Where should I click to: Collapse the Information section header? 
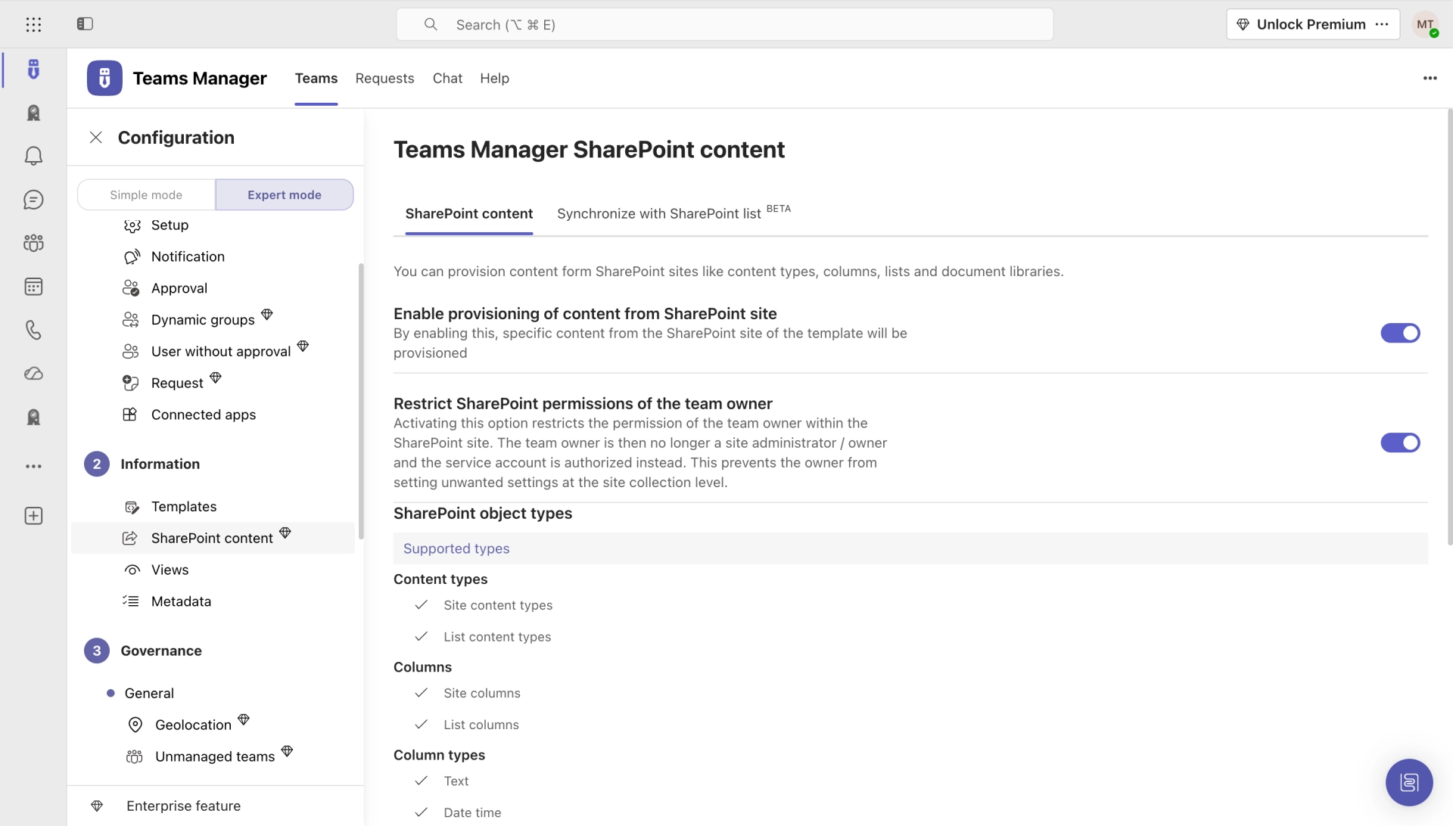coord(160,464)
